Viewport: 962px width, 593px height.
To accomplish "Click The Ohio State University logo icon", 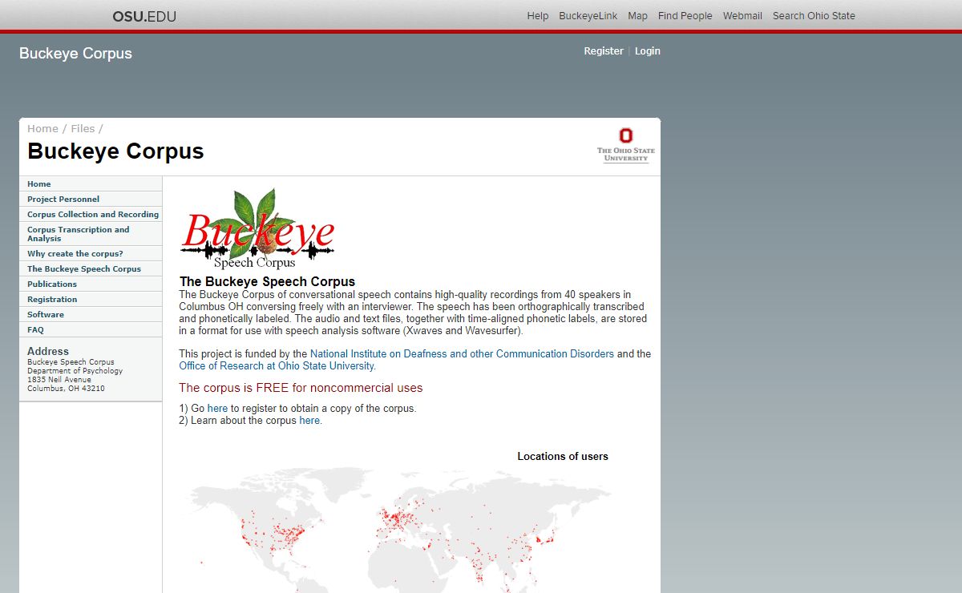I will 626,144.
